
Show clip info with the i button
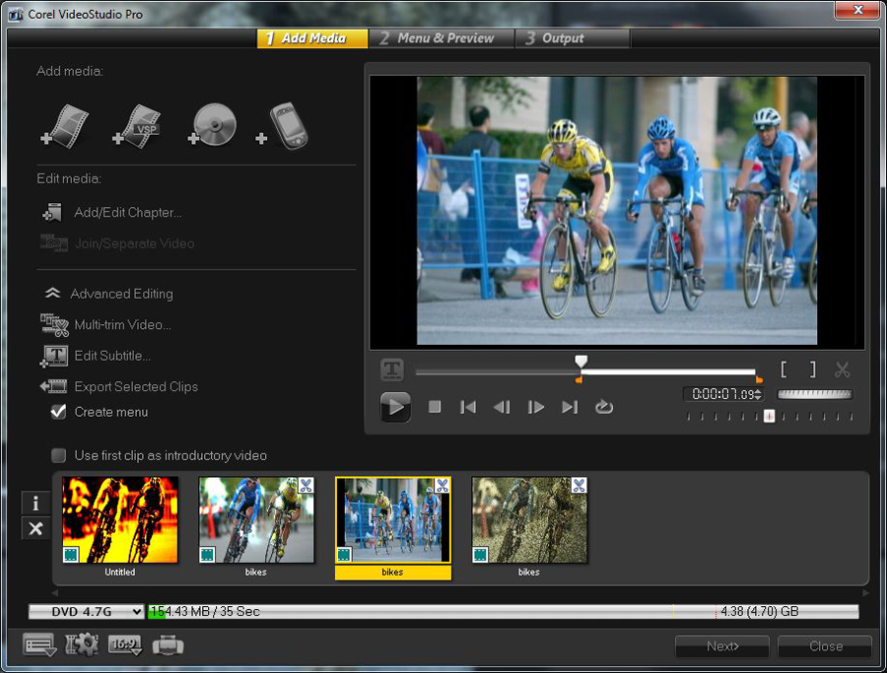pyautogui.click(x=35, y=503)
